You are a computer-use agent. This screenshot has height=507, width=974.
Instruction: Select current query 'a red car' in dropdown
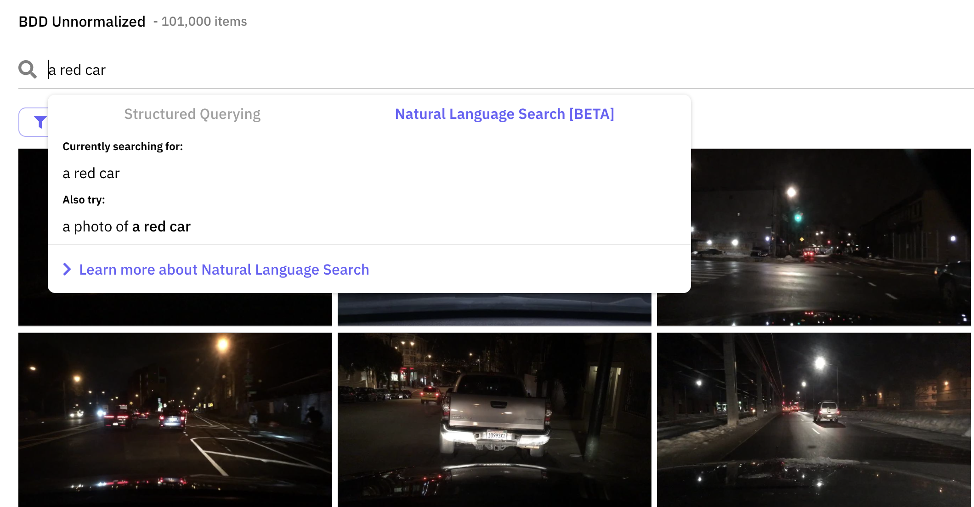pos(91,173)
